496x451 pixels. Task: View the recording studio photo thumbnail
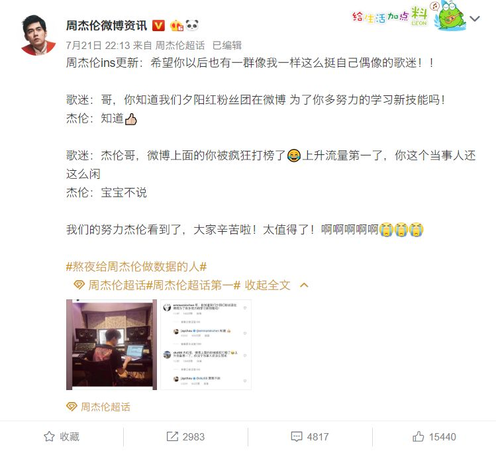point(111,344)
